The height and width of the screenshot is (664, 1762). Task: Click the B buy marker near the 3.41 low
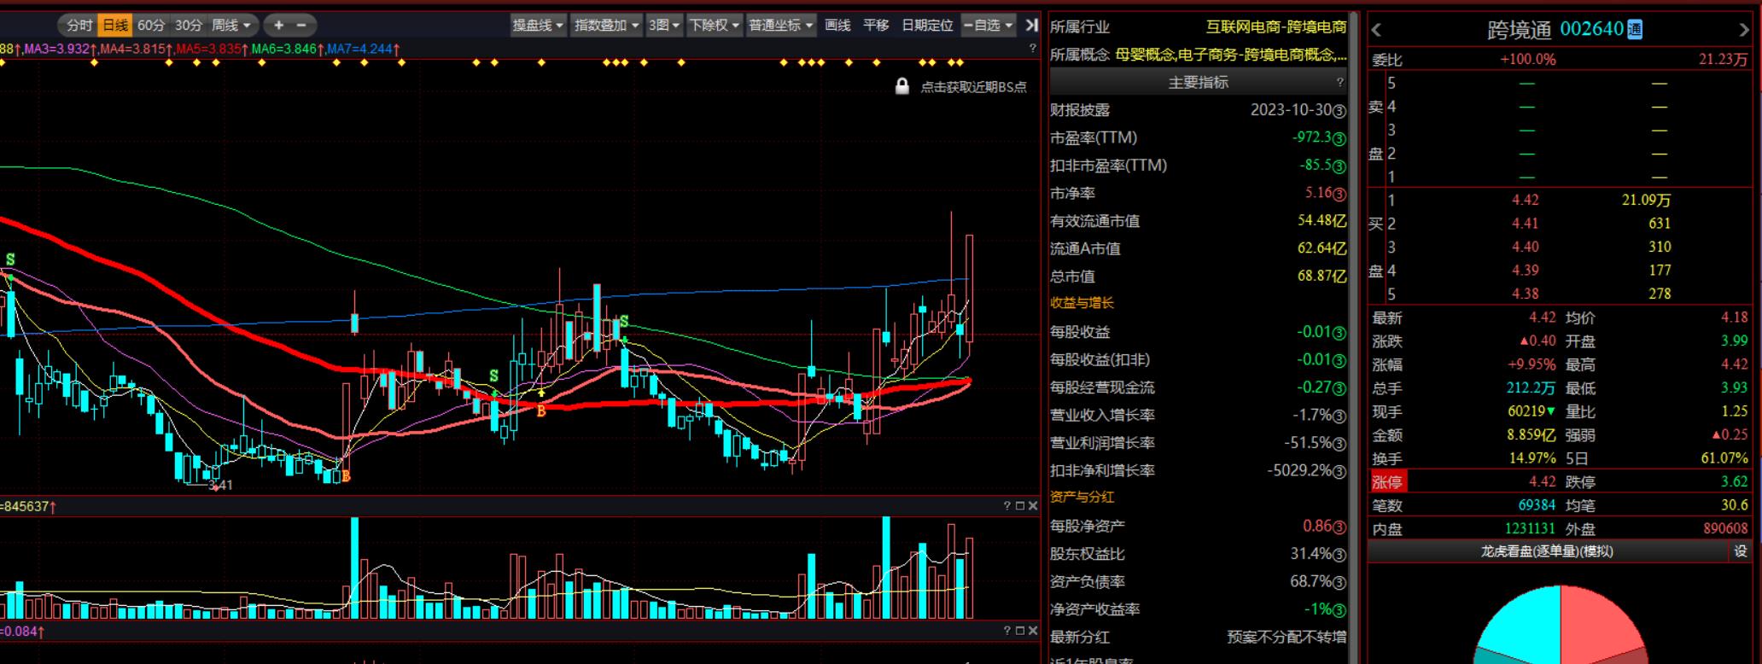click(346, 476)
